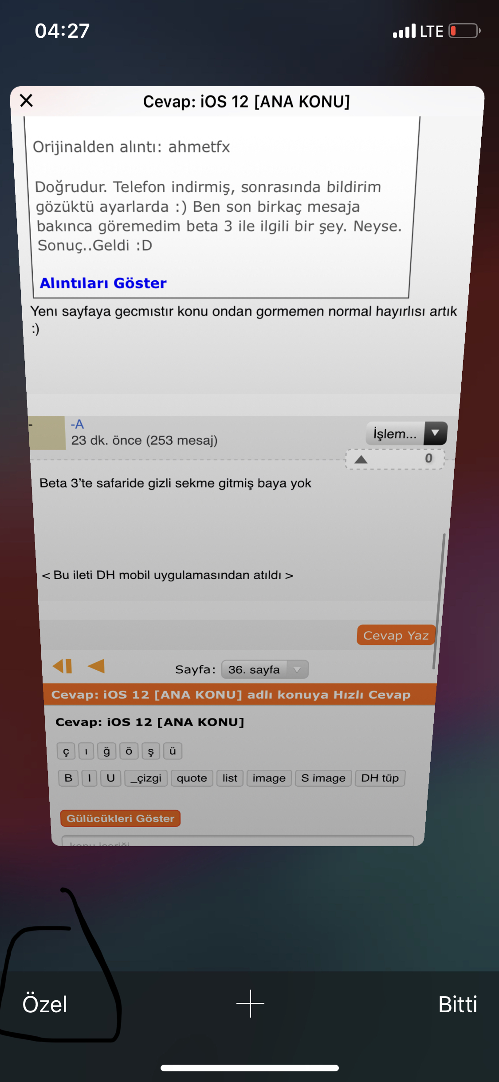This screenshot has width=499, height=1082.
Task: Insert the ü character button
Action: click(x=173, y=751)
